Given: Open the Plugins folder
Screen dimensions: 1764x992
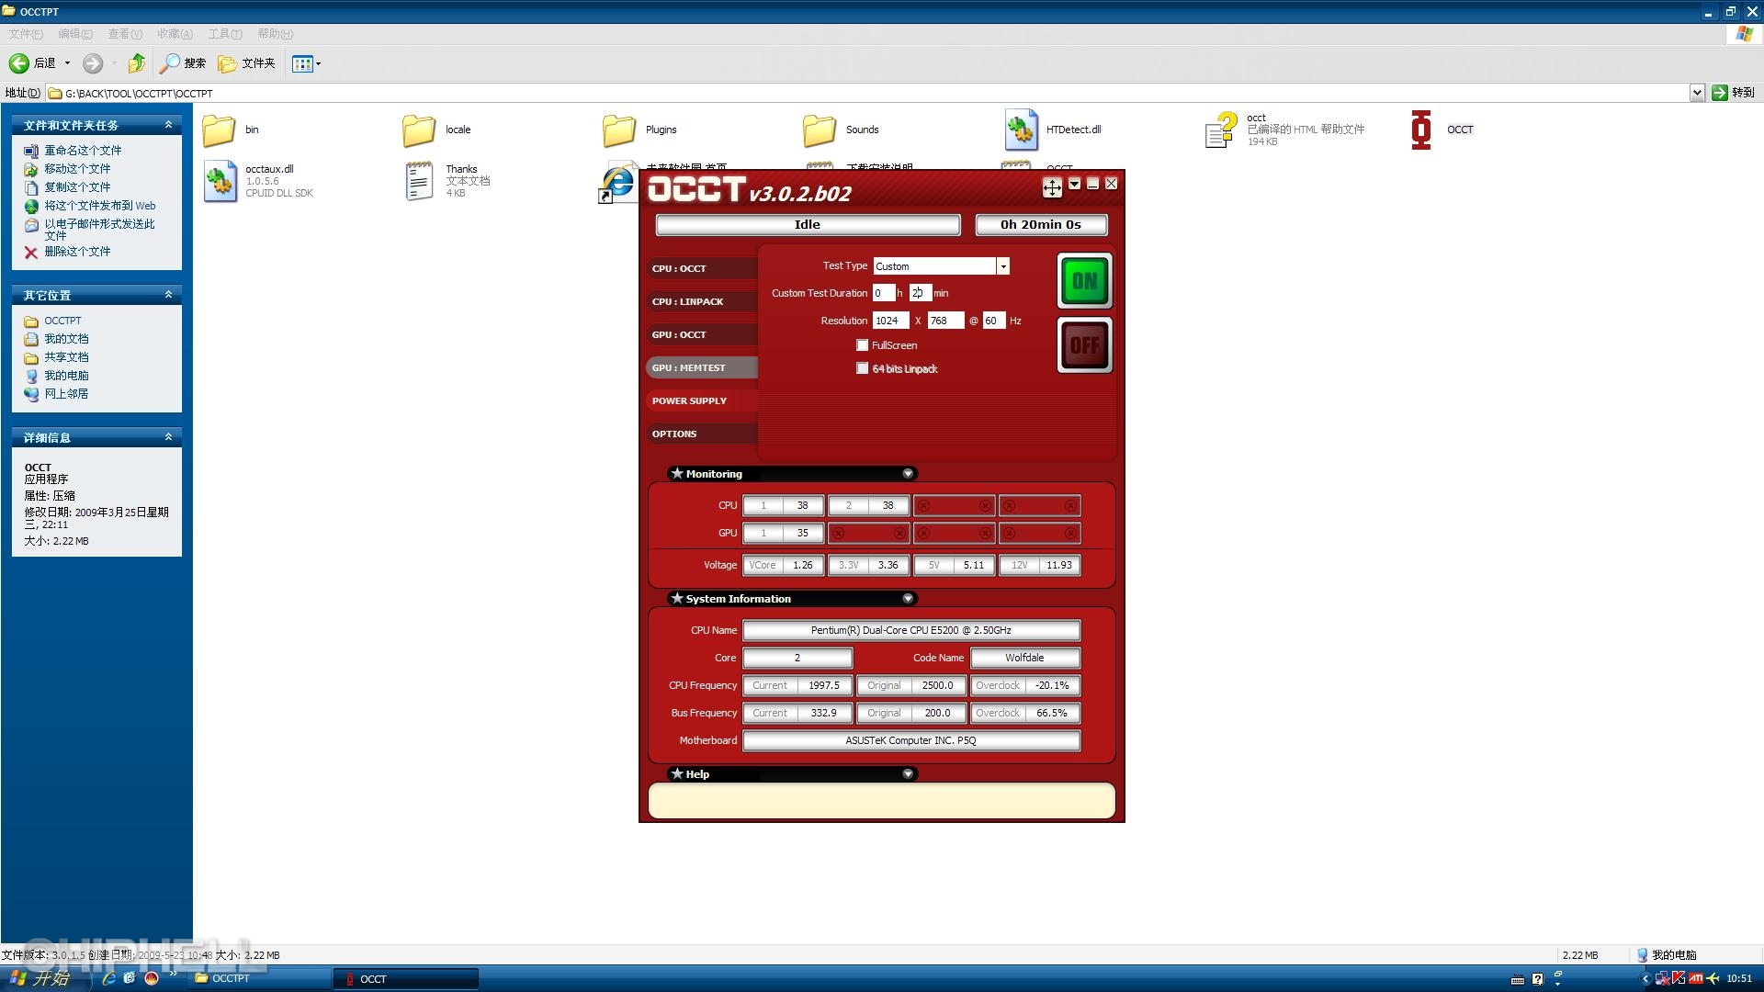Looking at the screenshot, I should 619,130.
